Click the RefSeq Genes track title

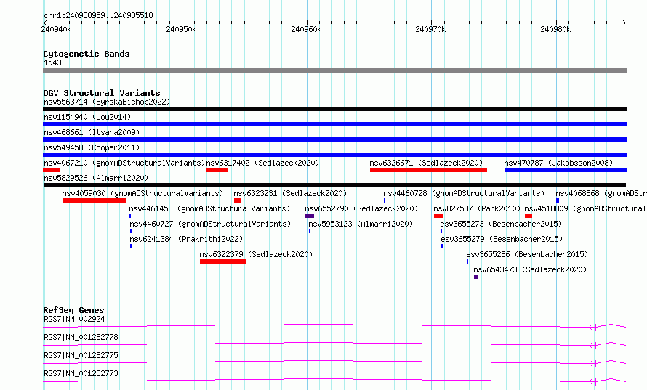pos(73,310)
